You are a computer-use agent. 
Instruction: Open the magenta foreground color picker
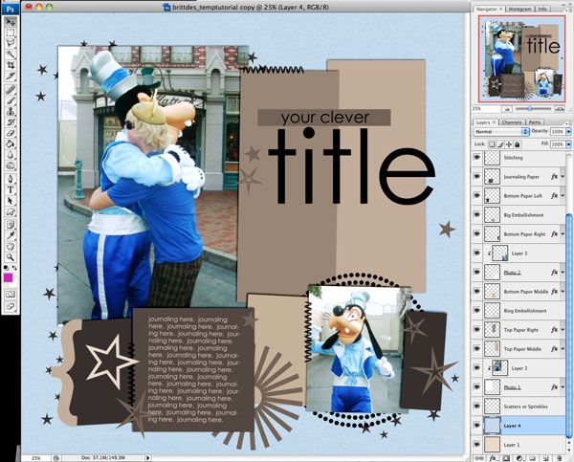pyautogui.click(x=8, y=277)
